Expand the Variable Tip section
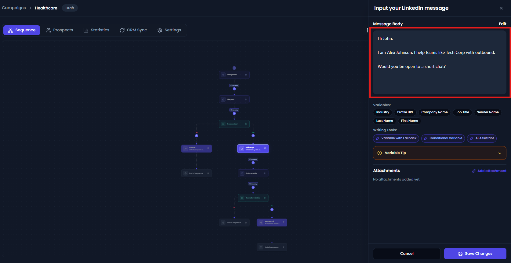 pyautogui.click(x=440, y=153)
